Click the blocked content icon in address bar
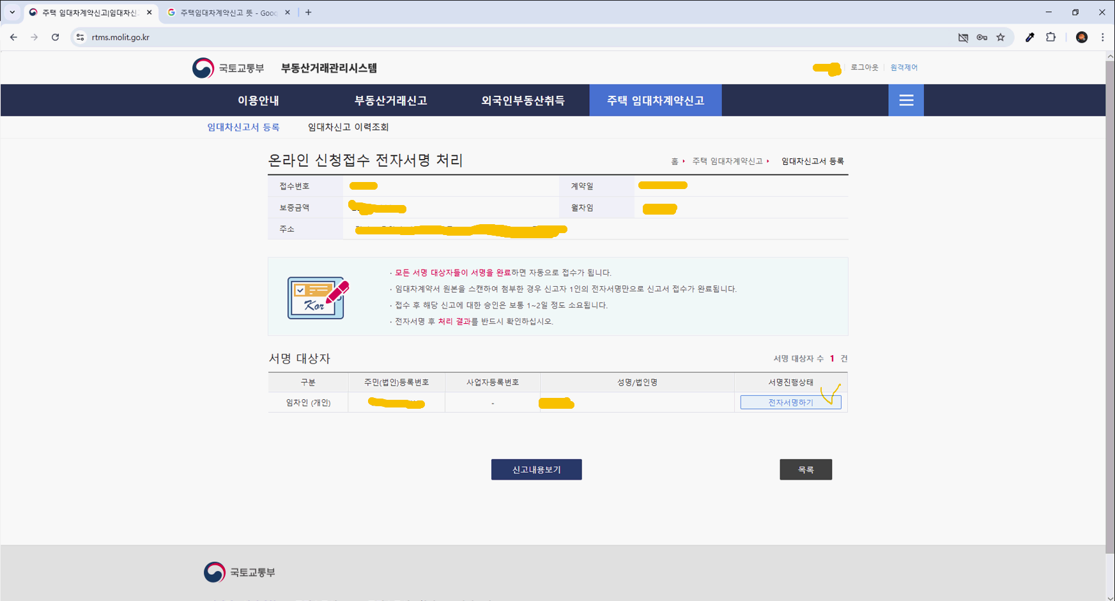Image resolution: width=1115 pixels, height=601 pixels. click(x=963, y=37)
